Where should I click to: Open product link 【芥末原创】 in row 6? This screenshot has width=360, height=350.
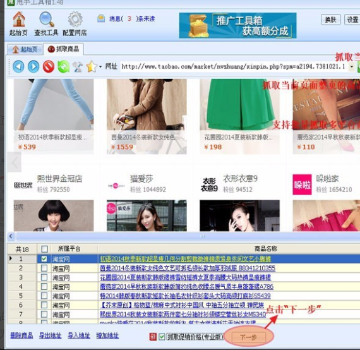182,305
